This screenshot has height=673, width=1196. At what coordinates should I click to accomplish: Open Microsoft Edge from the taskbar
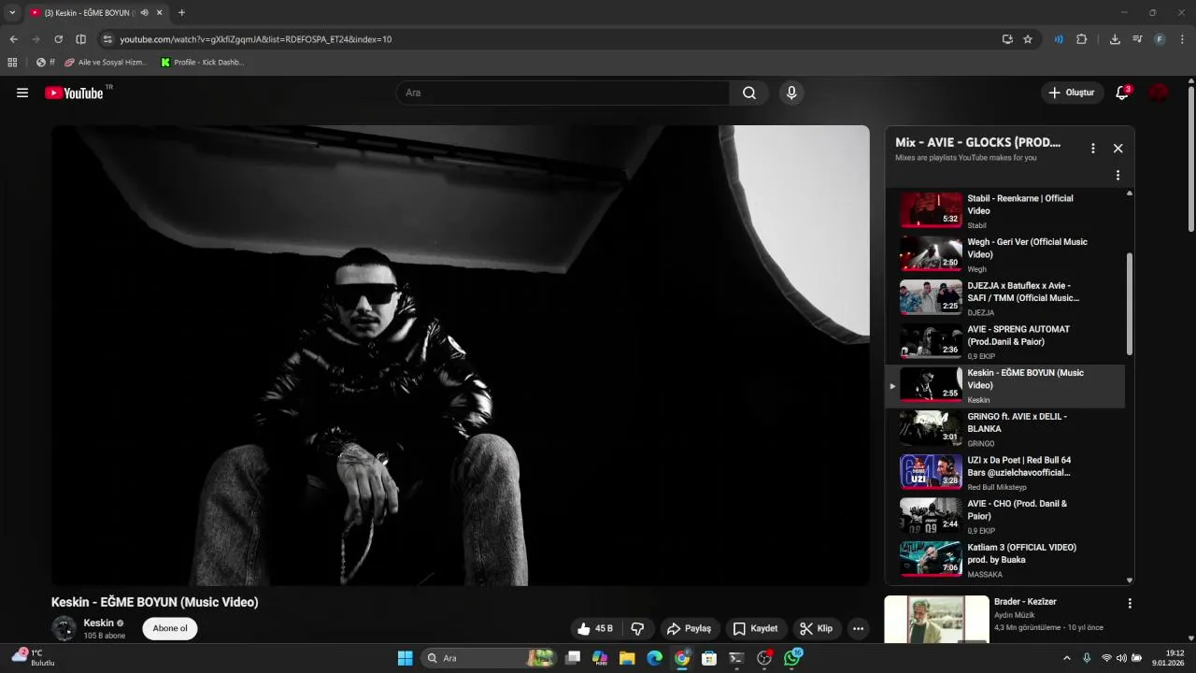pos(654,658)
